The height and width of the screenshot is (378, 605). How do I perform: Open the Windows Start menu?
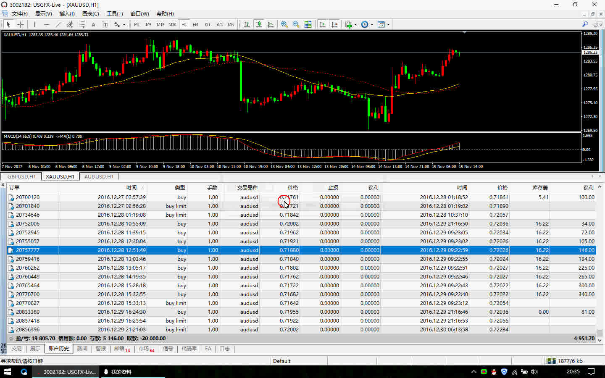point(7,372)
